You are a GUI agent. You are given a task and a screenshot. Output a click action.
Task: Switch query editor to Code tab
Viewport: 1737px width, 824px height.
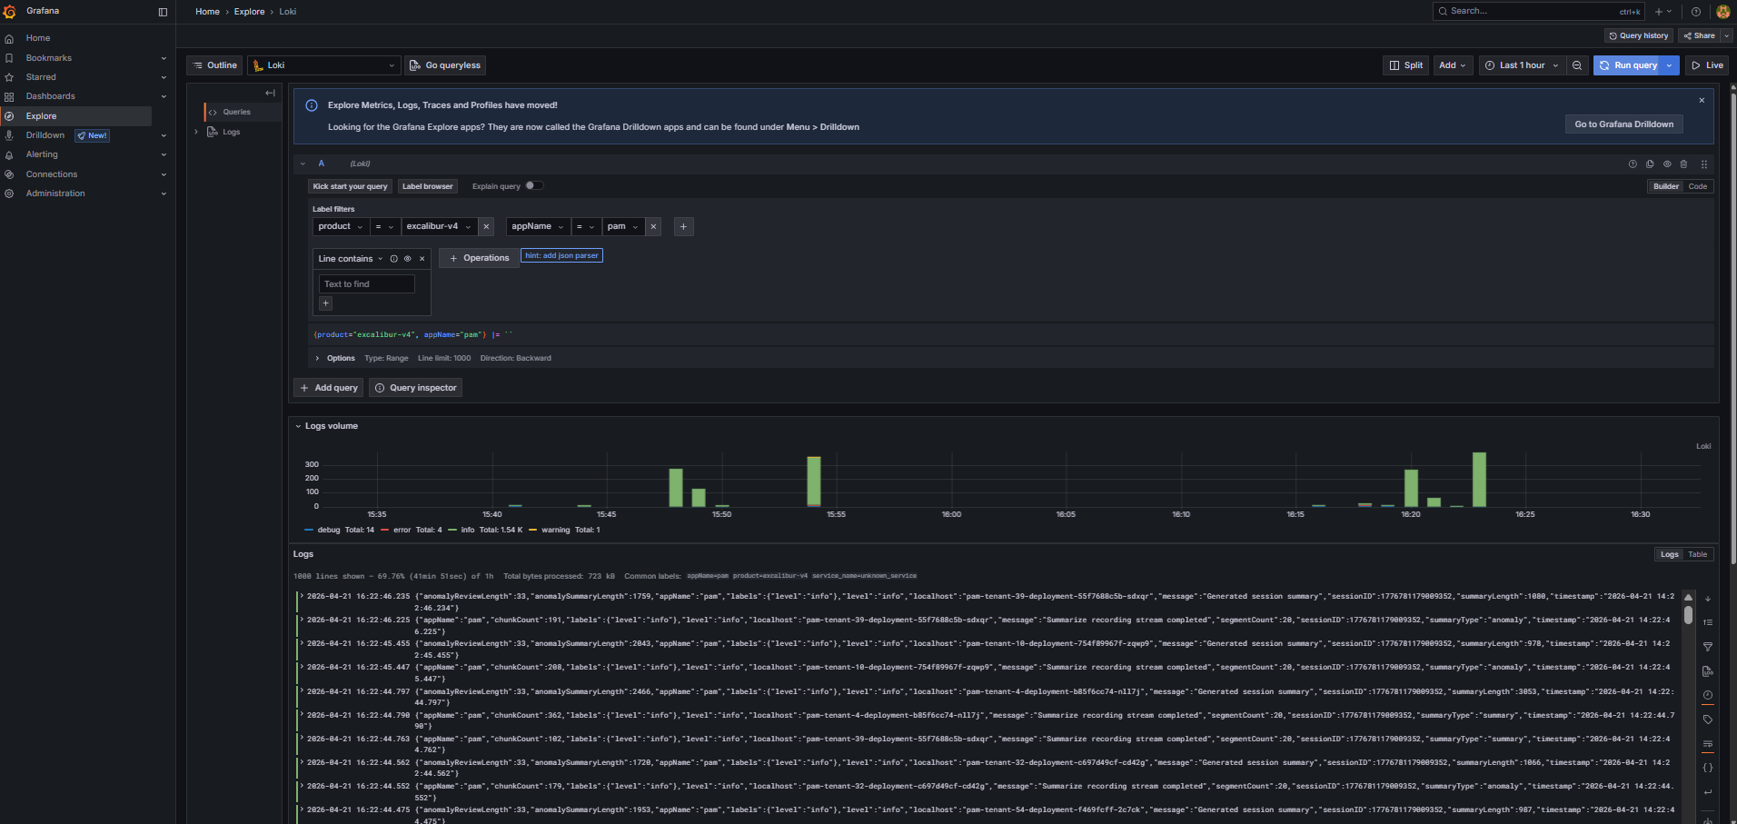click(1698, 185)
